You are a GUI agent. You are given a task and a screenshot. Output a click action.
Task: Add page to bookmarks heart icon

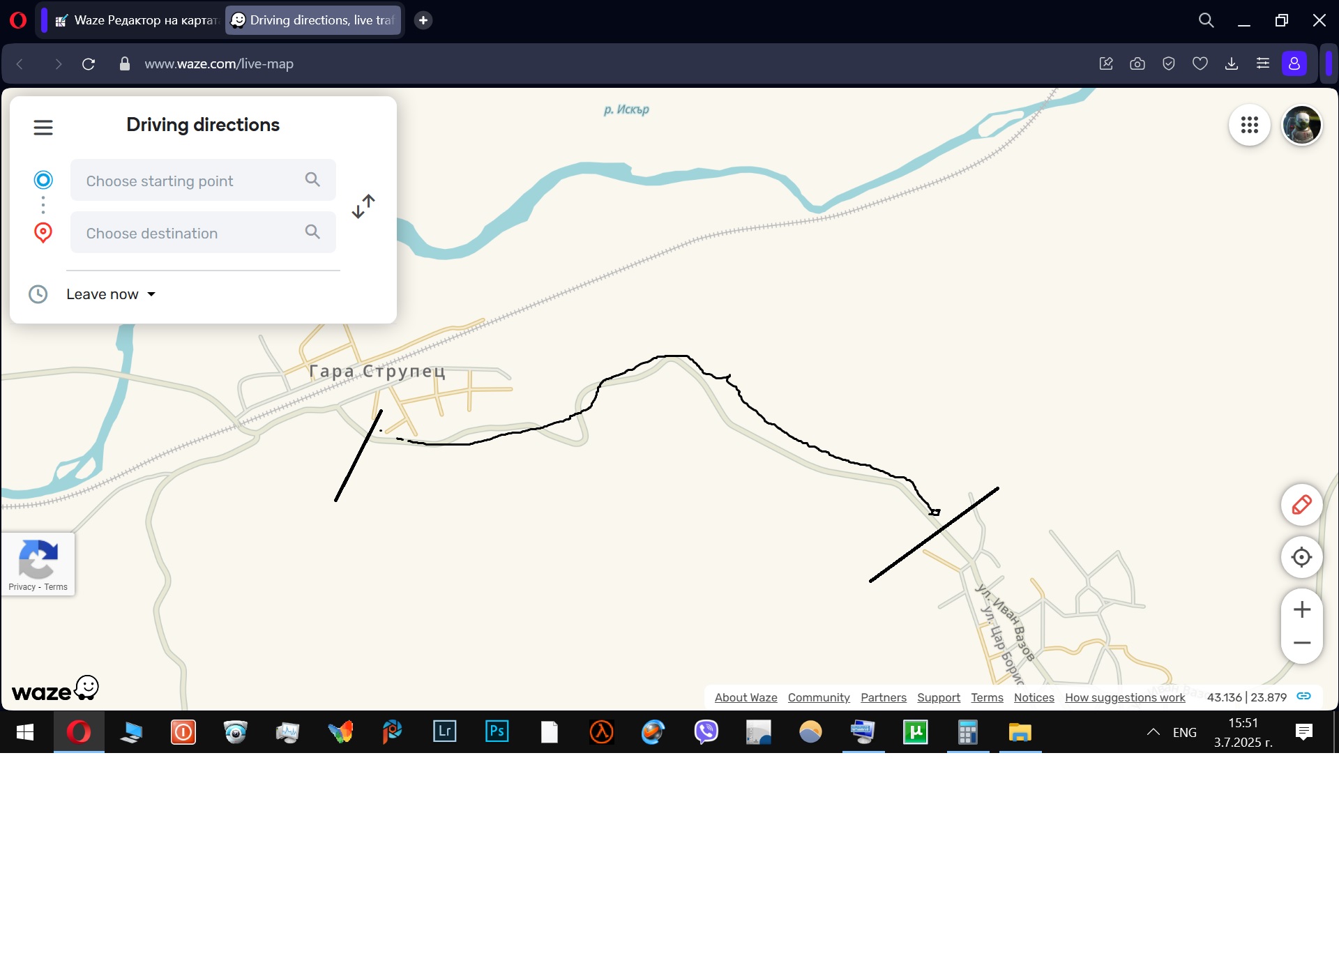click(x=1200, y=64)
